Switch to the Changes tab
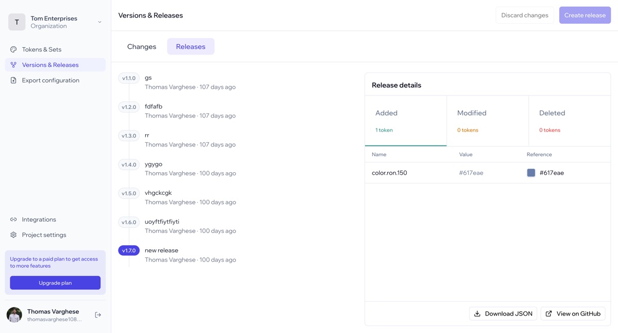This screenshot has height=333, width=618. point(142,46)
